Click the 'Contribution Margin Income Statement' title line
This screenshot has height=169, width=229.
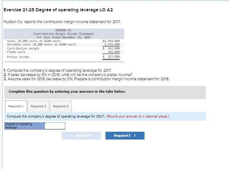coord(64,34)
